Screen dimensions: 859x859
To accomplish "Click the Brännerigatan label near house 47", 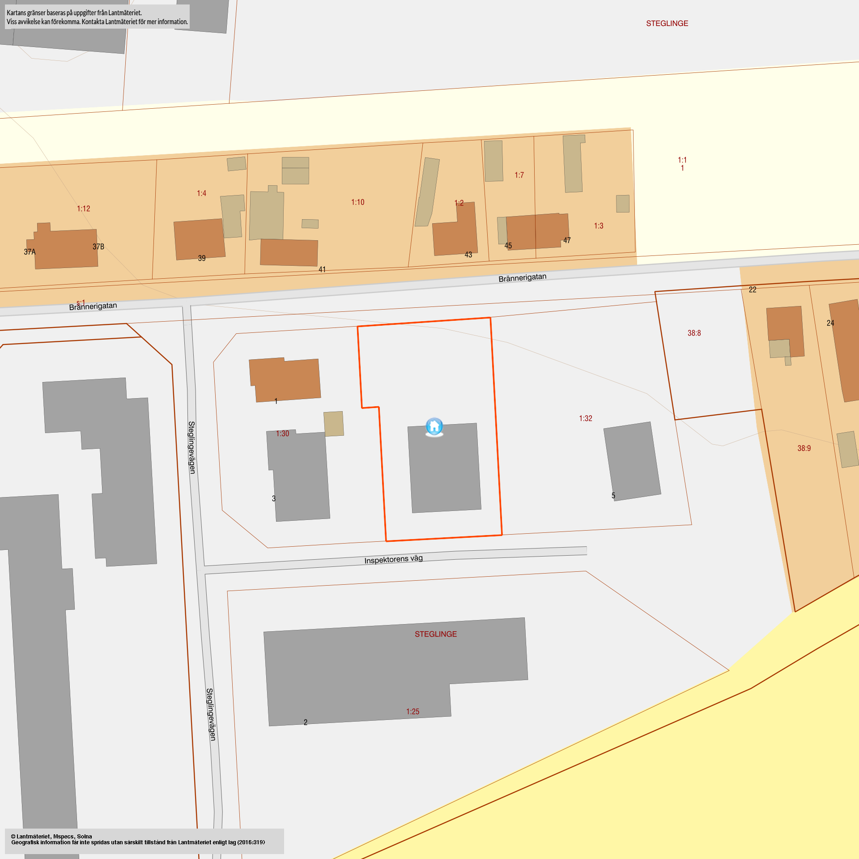I will (522, 278).
